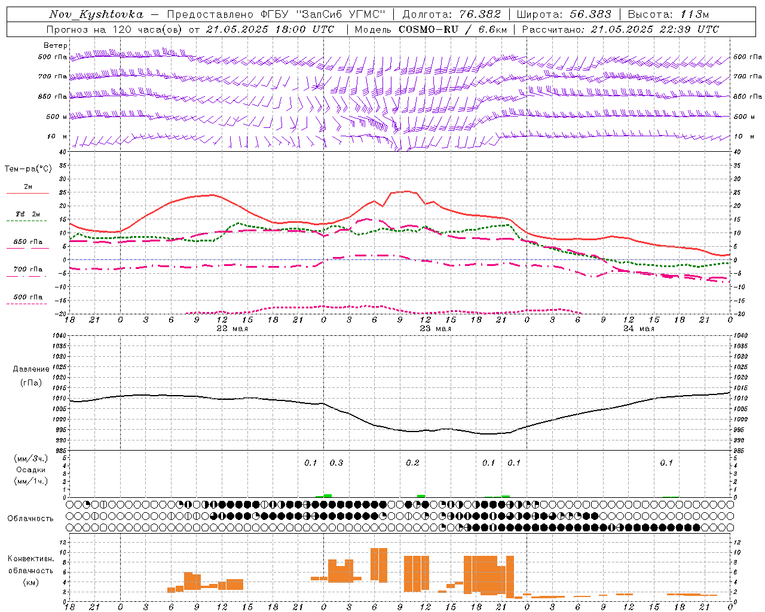The height and width of the screenshot is (612, 765).
Task: Click pink dotted line sample under legend 500 гПа
Action: (x=27, y=304)
